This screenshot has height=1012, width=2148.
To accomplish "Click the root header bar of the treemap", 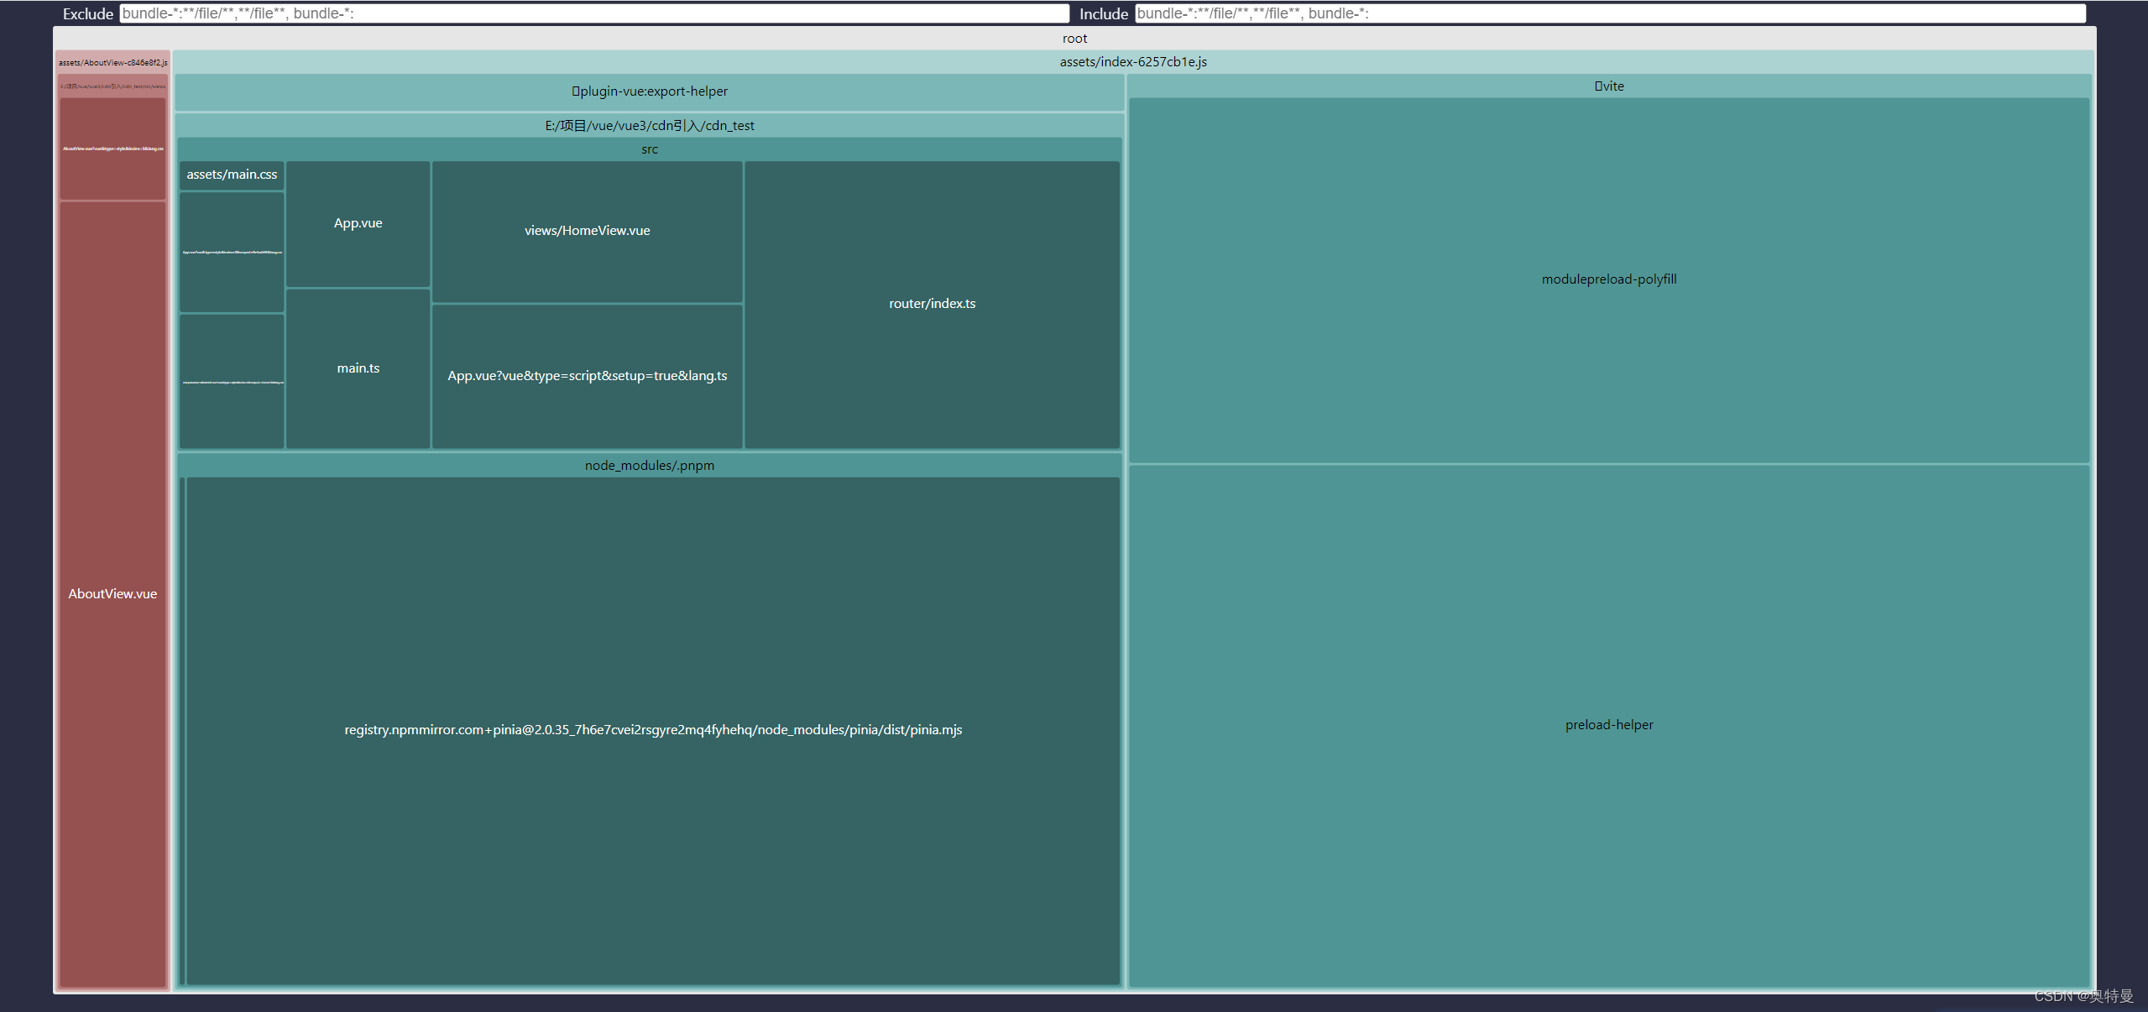I will pos(1074,38).
